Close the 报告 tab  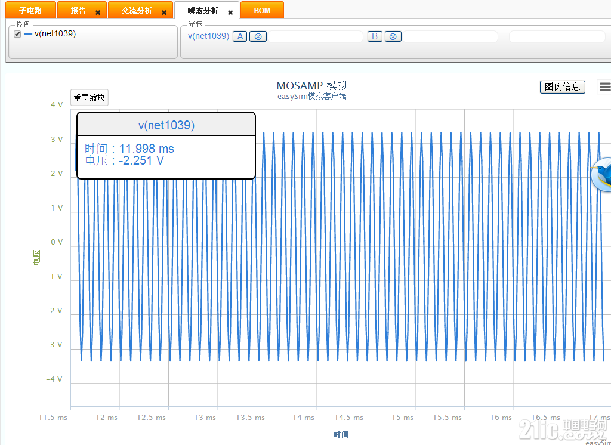(x=98, y=13)
